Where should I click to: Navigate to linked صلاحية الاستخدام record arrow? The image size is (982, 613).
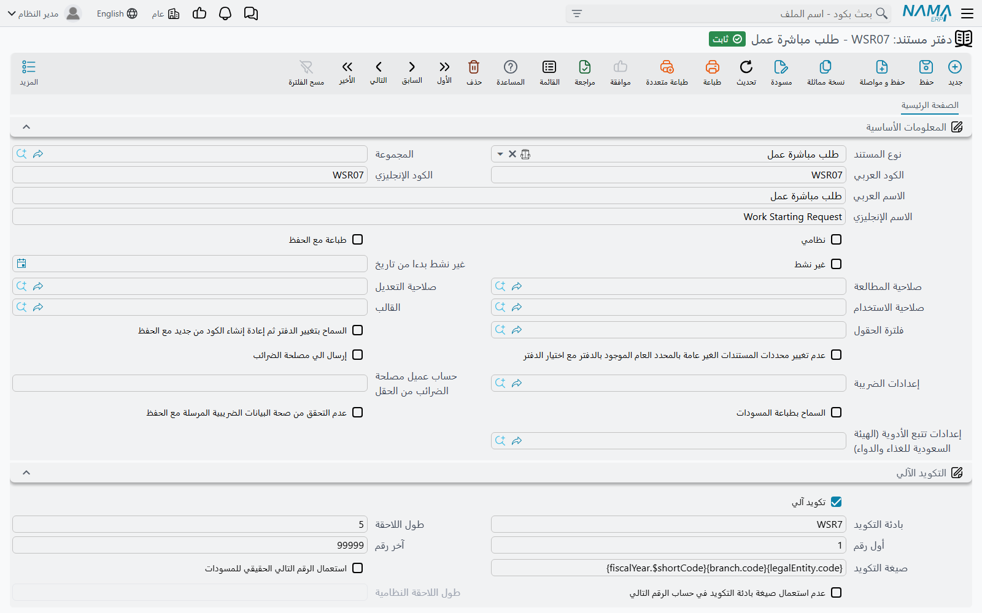click(x=517, y=307)
